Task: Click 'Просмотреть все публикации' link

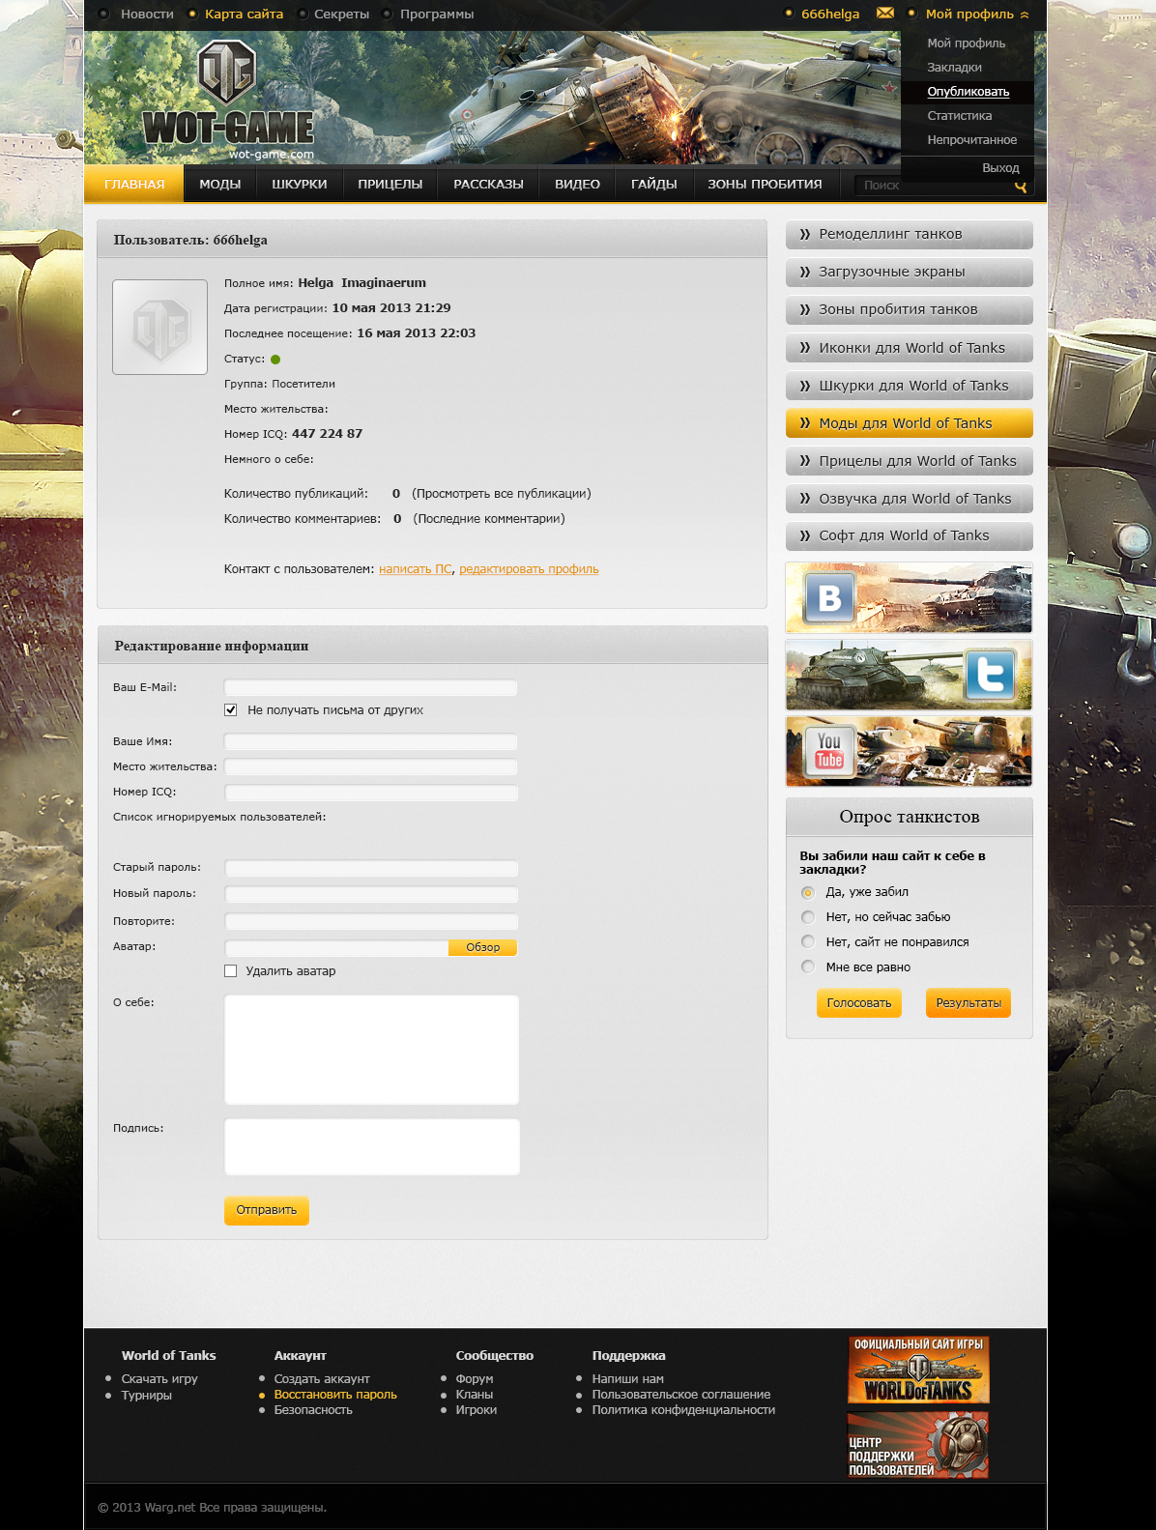Action: 502,493
